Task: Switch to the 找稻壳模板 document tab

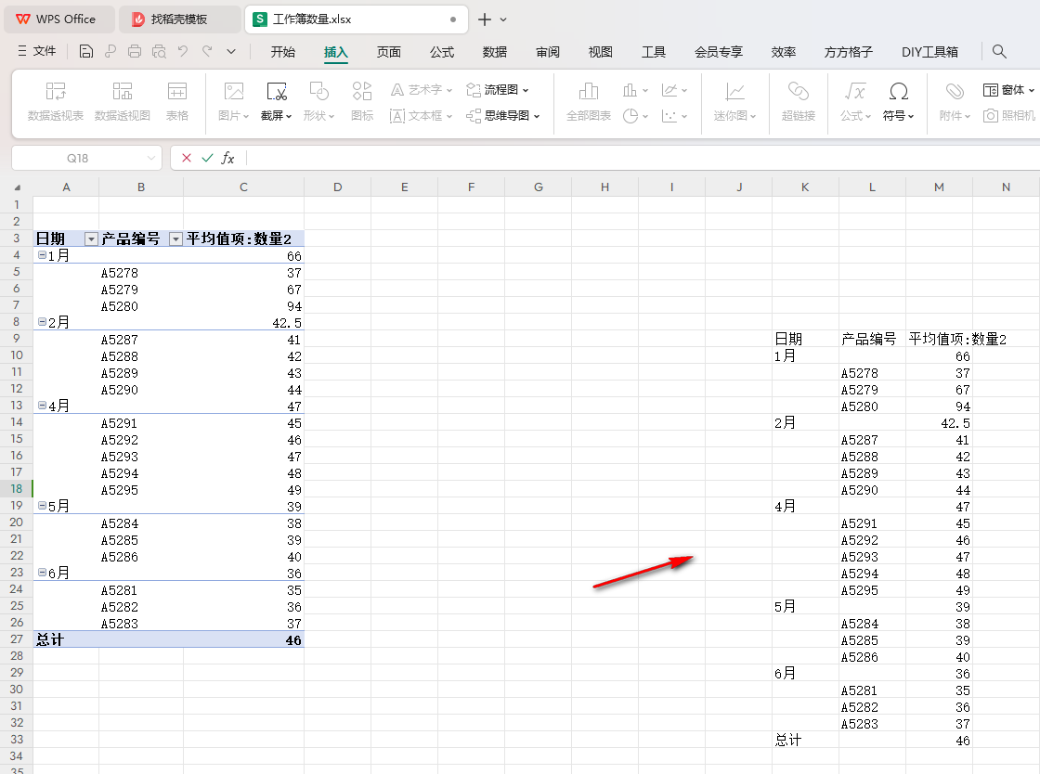Action: (179, 19)
